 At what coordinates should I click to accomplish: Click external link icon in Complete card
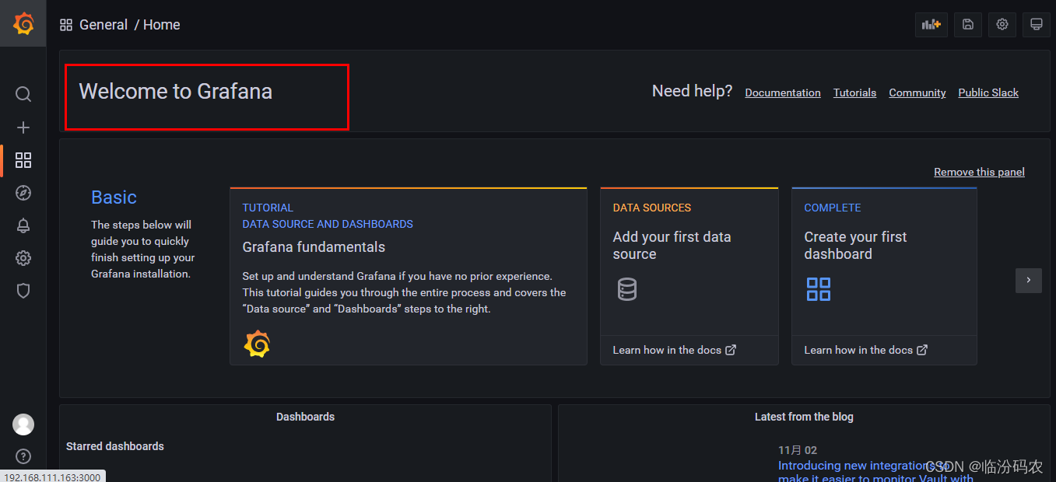(x=922, y=350)
